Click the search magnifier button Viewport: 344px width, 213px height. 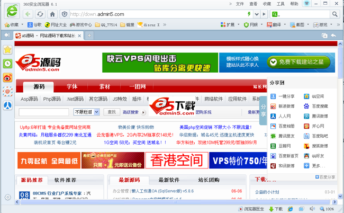click(x=334, y=14)
